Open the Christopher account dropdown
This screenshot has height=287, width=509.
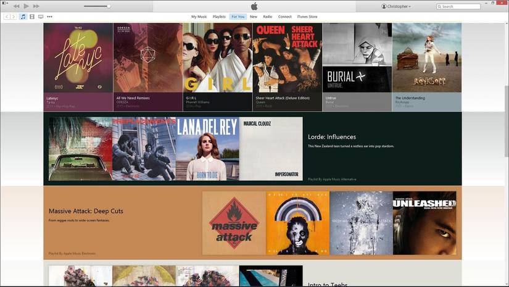coord(399,6)
